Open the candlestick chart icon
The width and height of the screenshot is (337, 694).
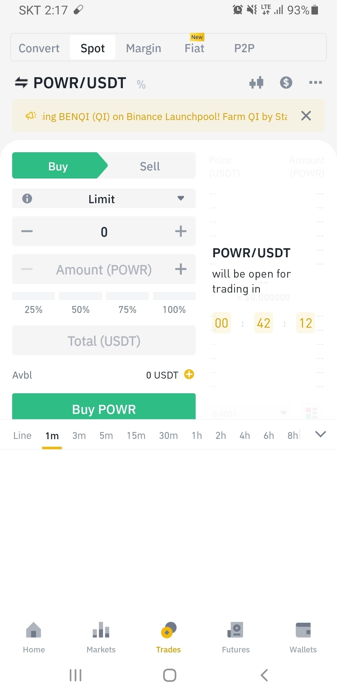click(x=256, y=83)
